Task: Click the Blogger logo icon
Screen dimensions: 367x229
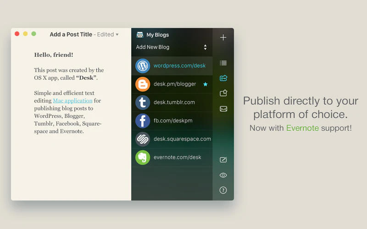Action: 143,84
